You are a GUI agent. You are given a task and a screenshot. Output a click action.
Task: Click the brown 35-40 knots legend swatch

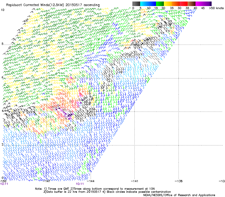tap(192, 4)
